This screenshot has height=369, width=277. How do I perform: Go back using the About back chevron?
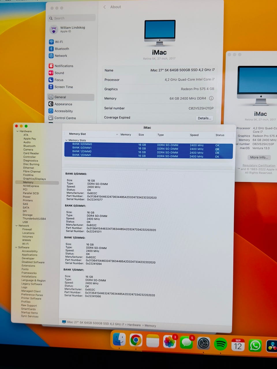tap(104, 7)
